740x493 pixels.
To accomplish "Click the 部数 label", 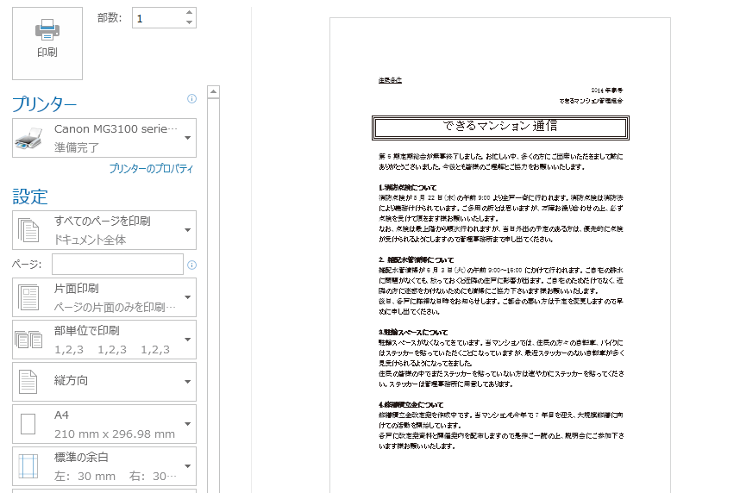I will point(110,18).
